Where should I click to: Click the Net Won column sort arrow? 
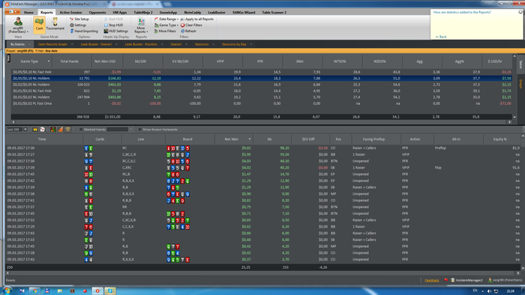click(x=250, y=139)
